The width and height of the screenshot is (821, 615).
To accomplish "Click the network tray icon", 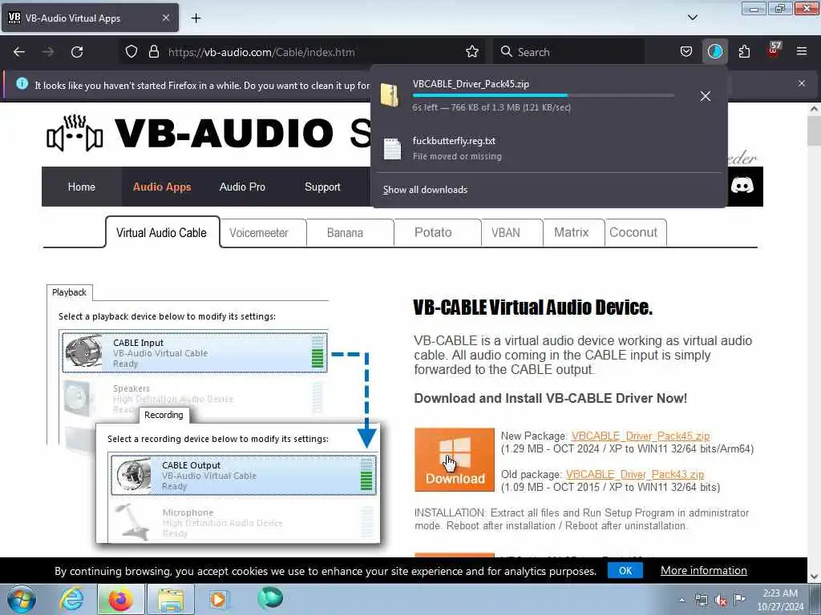I will pyautogui.click(x=701, y=601).
